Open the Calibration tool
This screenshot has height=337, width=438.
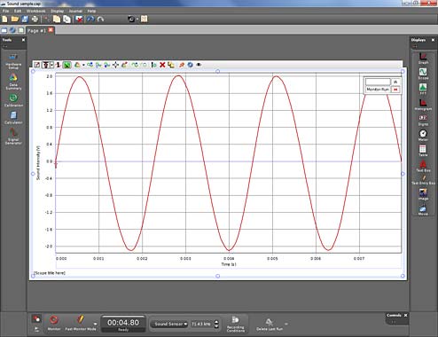(13, 100)
